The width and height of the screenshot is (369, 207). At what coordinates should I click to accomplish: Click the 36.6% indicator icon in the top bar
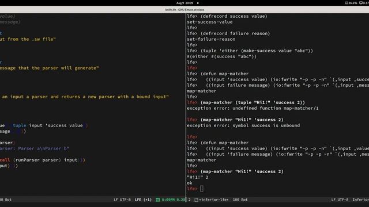pos(347,3)
